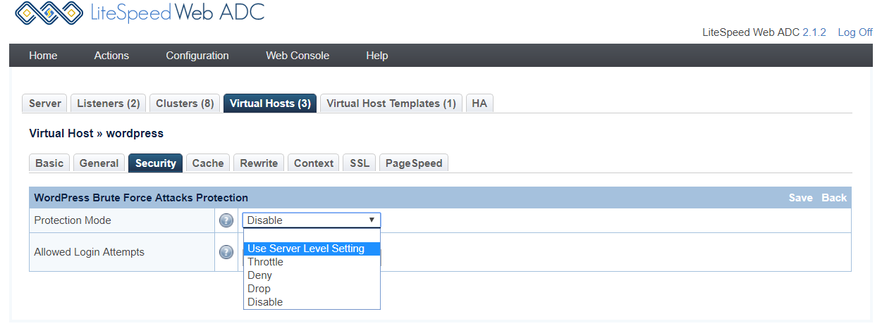Open the Clusters (8) tab
The height and width of the screenshot is (326, 882).
coord(185,104)
